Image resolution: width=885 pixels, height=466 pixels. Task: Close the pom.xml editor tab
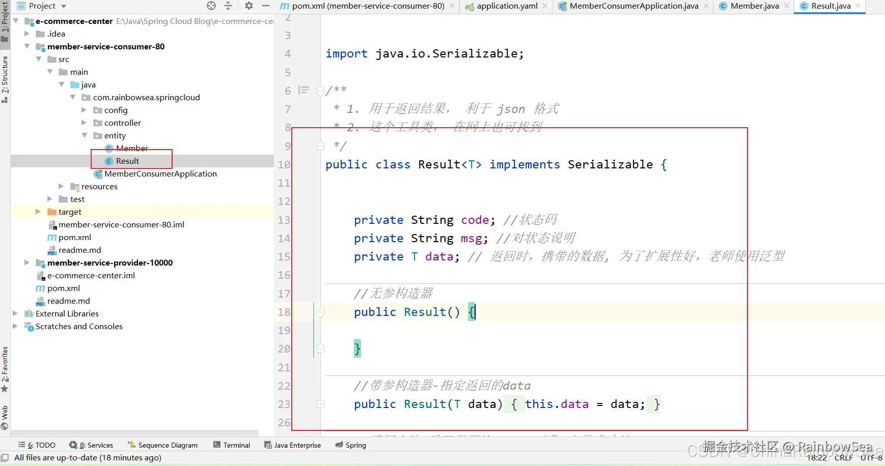pyautogui.click(x=452, y=6)
